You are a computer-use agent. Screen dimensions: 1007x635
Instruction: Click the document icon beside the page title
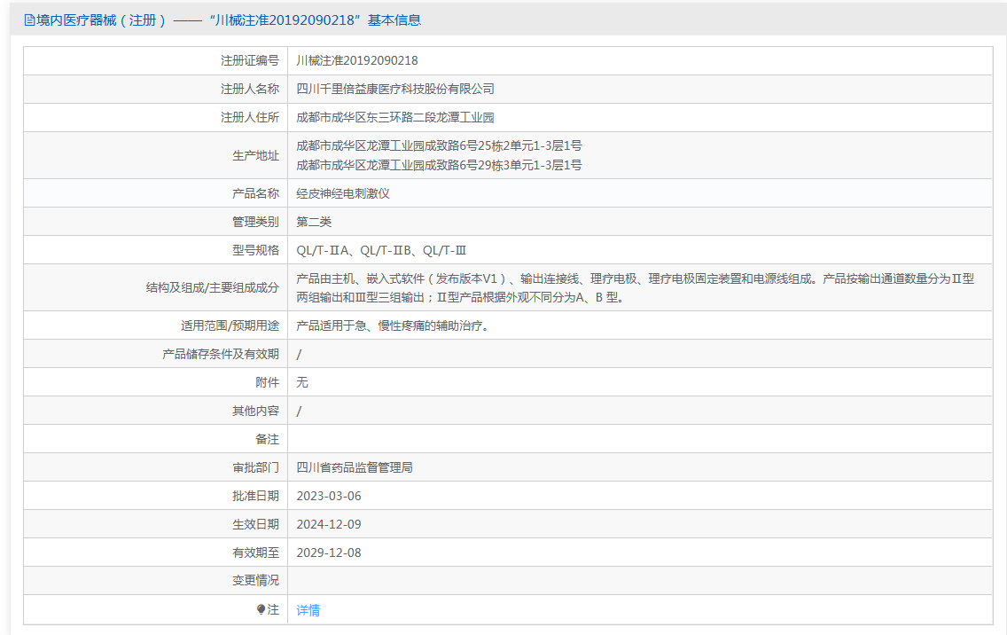(x=29, y=20)
